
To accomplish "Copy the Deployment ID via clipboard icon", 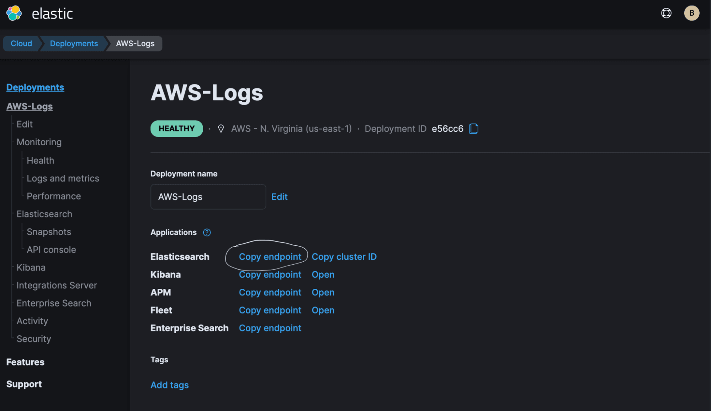I will (474, 129).
